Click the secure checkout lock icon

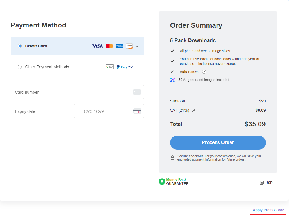(172, 158)
